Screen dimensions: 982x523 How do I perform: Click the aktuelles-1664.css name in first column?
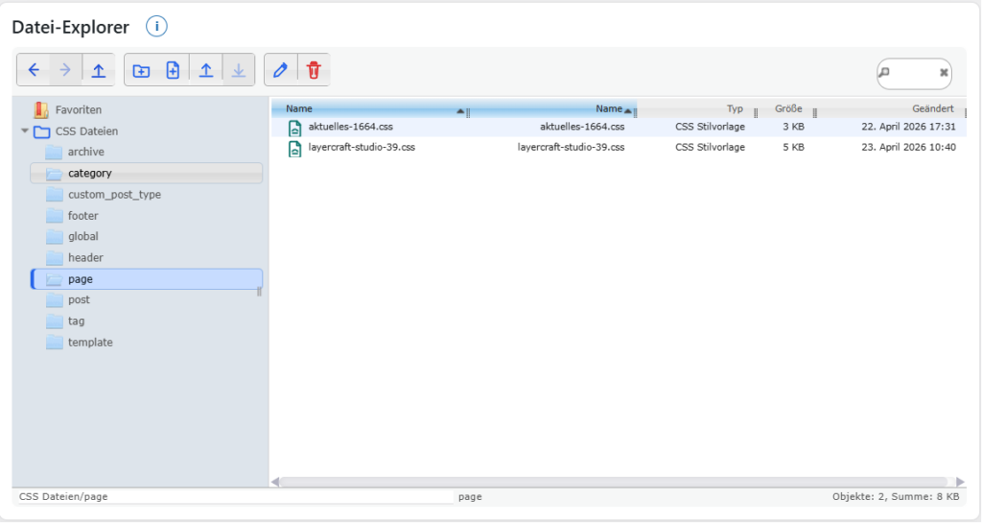pos(351,127)
